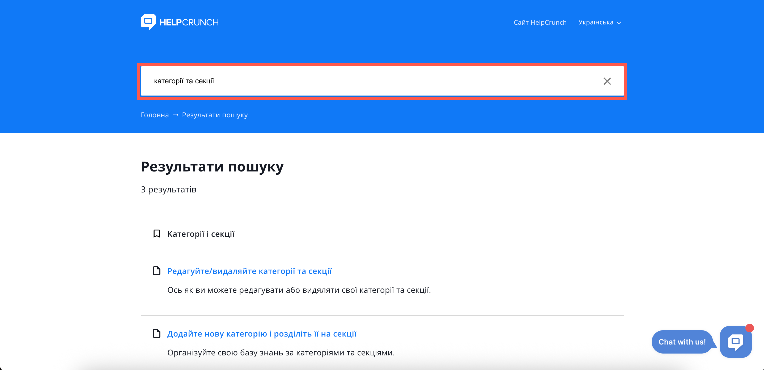Open the Категорії і секції category

click(201, 234)
